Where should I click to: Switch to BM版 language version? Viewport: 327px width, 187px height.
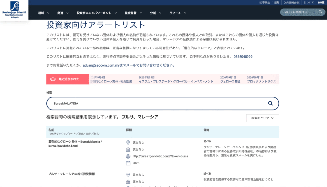(x=321, y=3)
